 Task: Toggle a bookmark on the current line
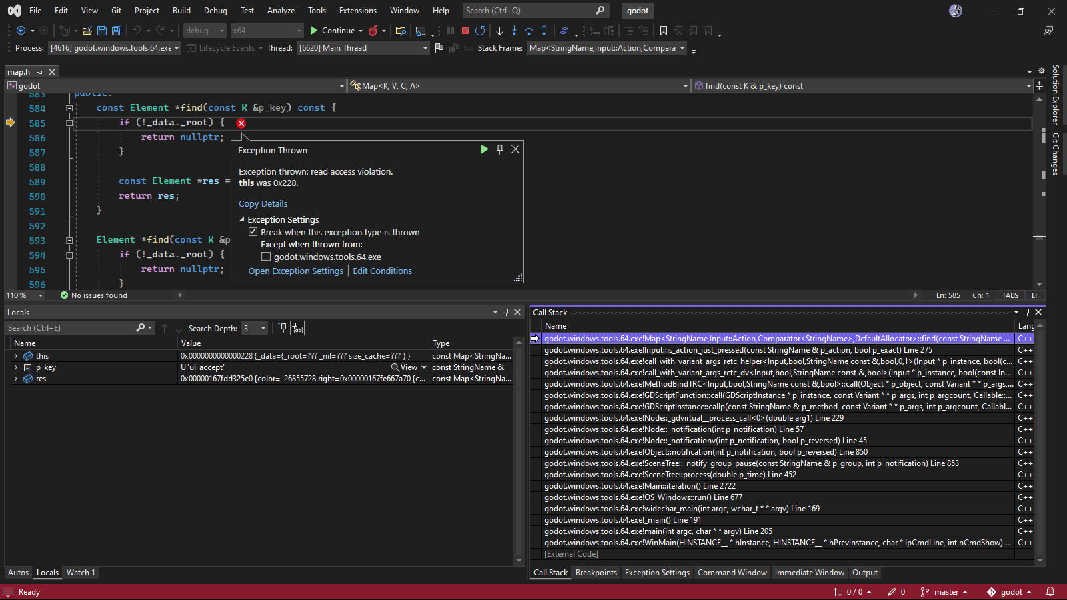[x=664, y=31]
